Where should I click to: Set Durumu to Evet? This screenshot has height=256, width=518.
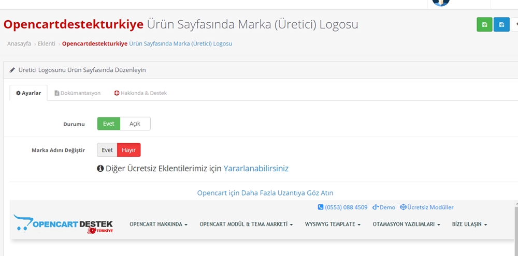pos(109,124)
